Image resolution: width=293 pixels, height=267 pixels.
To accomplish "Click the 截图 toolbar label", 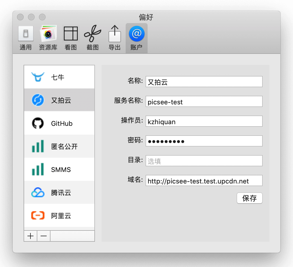I will click(x=92, y=47).
